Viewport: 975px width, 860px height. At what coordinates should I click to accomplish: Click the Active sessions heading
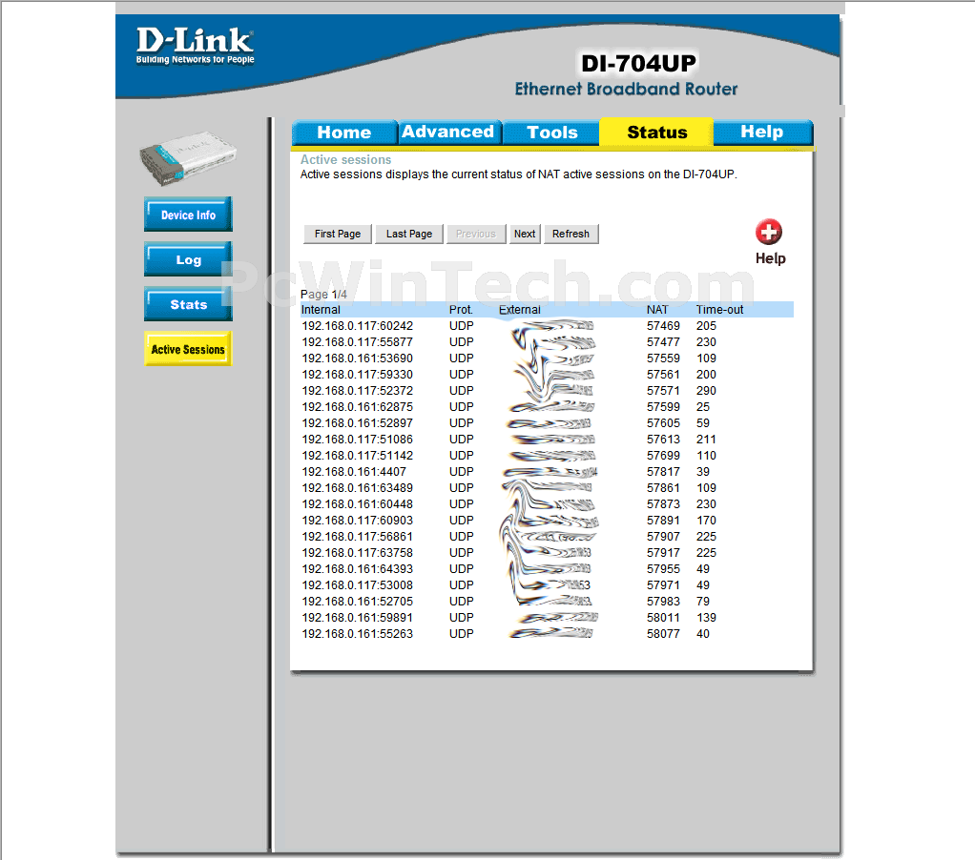[x=345, y=159]
